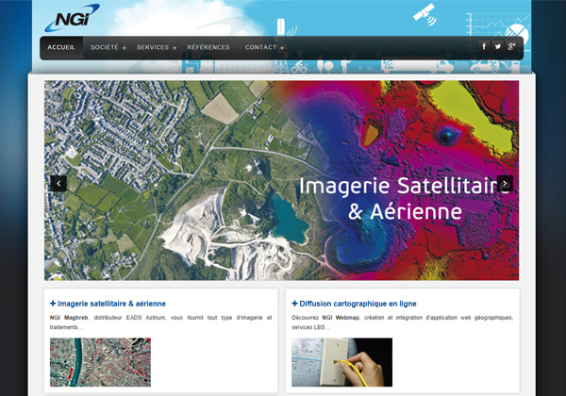Click the satellite city map thumbnail

[x=100, y=362]
